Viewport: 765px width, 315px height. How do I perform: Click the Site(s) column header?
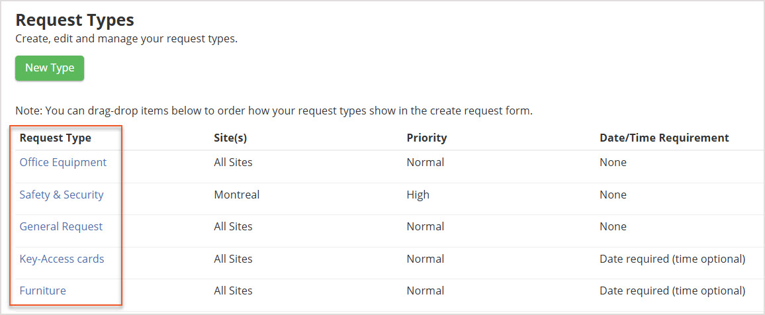click(230, 138)
